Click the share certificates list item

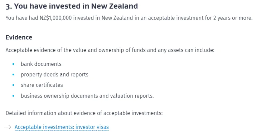[x=42, y=85]
